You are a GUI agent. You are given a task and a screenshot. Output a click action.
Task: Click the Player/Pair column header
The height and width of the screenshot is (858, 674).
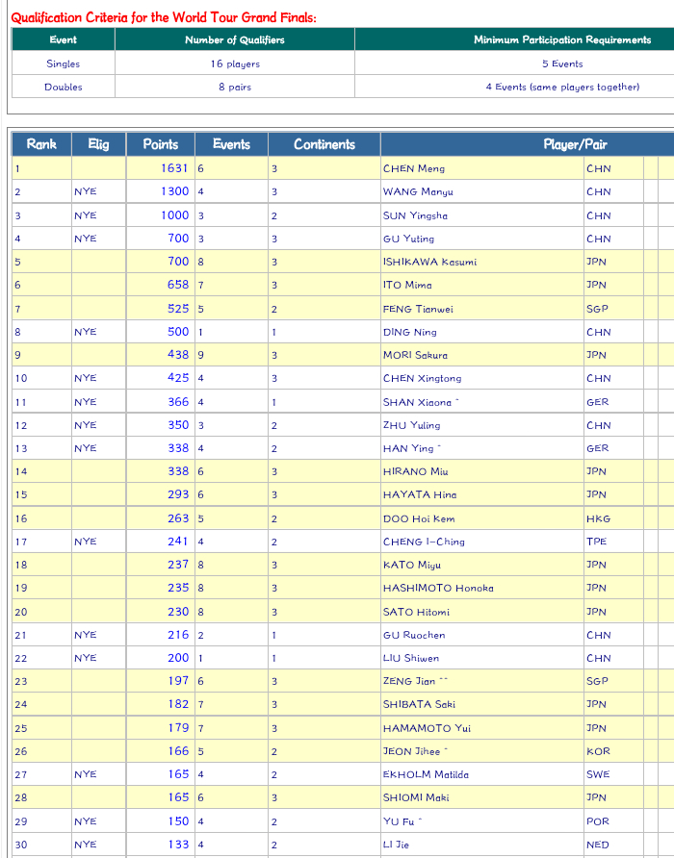tap(575, 144)
